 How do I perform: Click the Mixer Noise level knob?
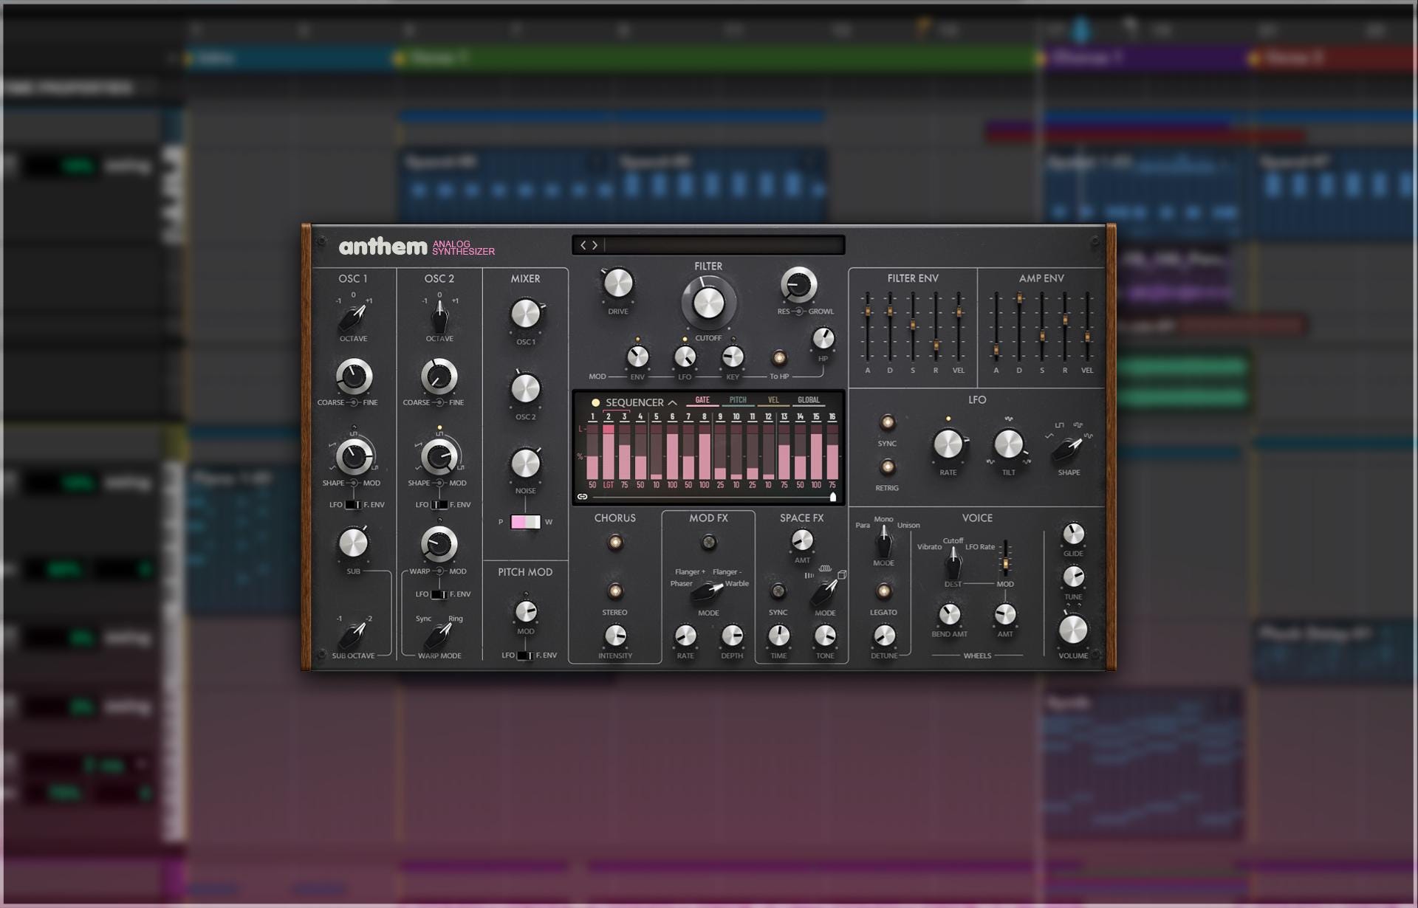526,463
